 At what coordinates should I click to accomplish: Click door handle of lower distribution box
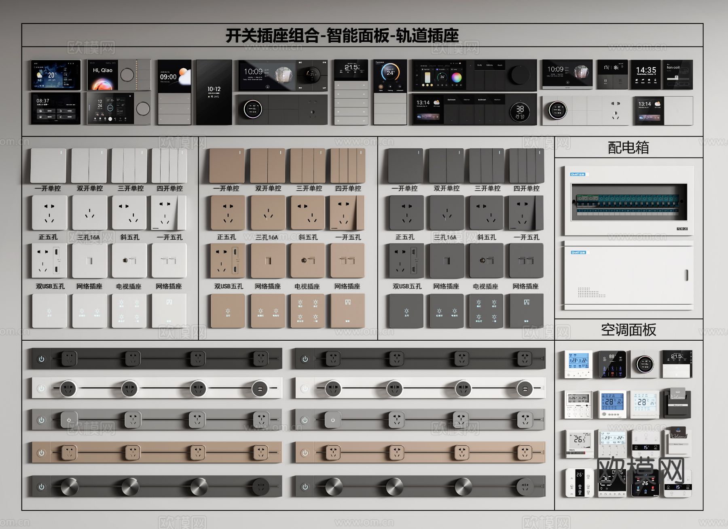pyautogui.click(x=686, y=276)
